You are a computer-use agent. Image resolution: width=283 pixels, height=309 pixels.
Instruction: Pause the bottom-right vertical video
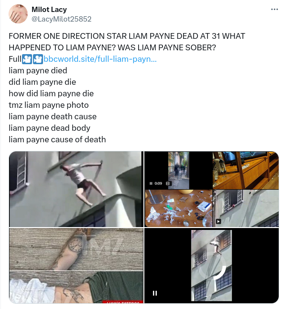[155, 293]
